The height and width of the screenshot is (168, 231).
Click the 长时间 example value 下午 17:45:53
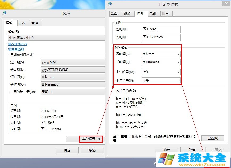coord(51,129)
